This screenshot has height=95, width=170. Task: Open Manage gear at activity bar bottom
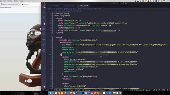(44, 86)
